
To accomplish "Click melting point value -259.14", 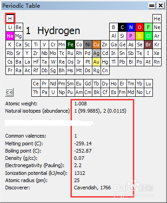I will click(83, 144).
